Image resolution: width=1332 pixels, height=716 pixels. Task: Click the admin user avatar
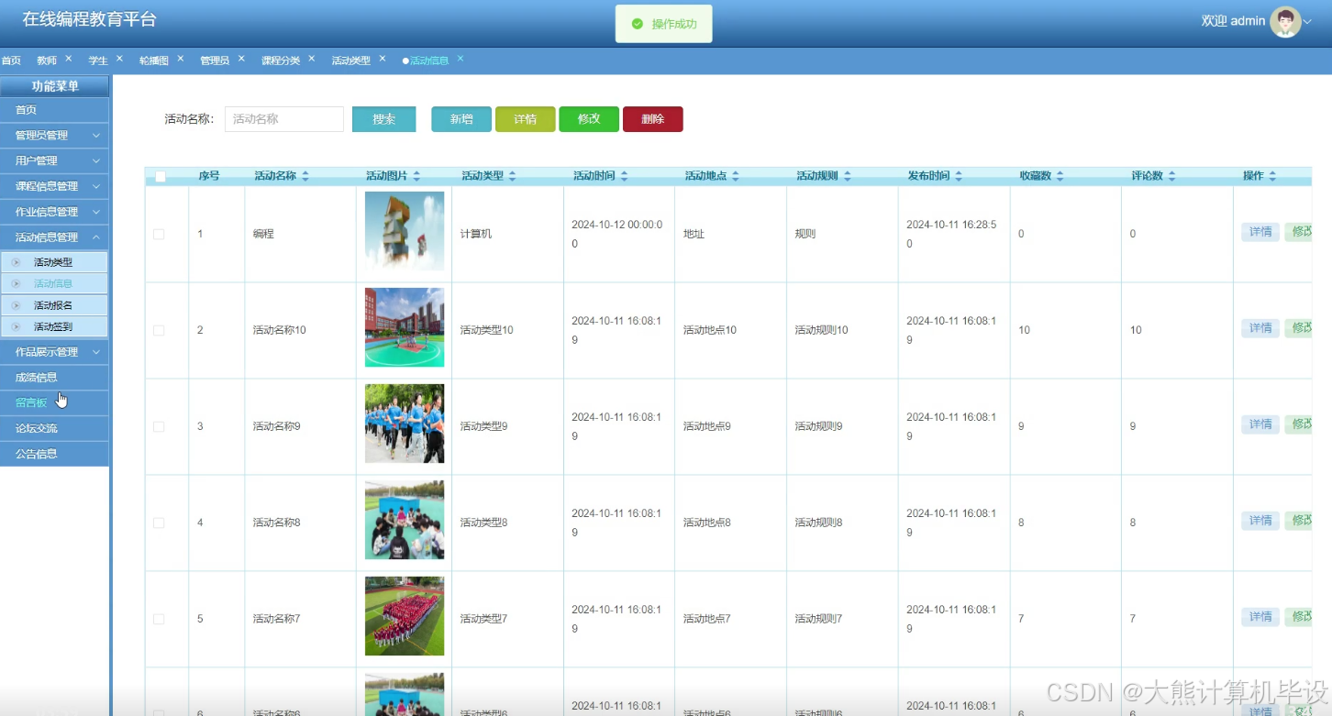(x=1285, y=21)
